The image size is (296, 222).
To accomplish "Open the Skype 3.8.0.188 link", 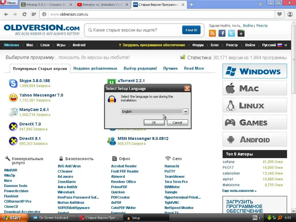I will (x=35, y=81).
